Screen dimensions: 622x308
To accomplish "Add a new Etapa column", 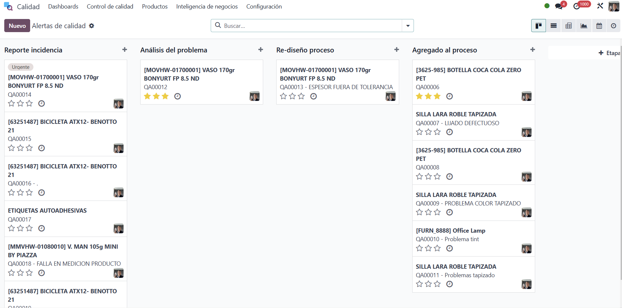I will pyautogui.click(x=609, y=53).
